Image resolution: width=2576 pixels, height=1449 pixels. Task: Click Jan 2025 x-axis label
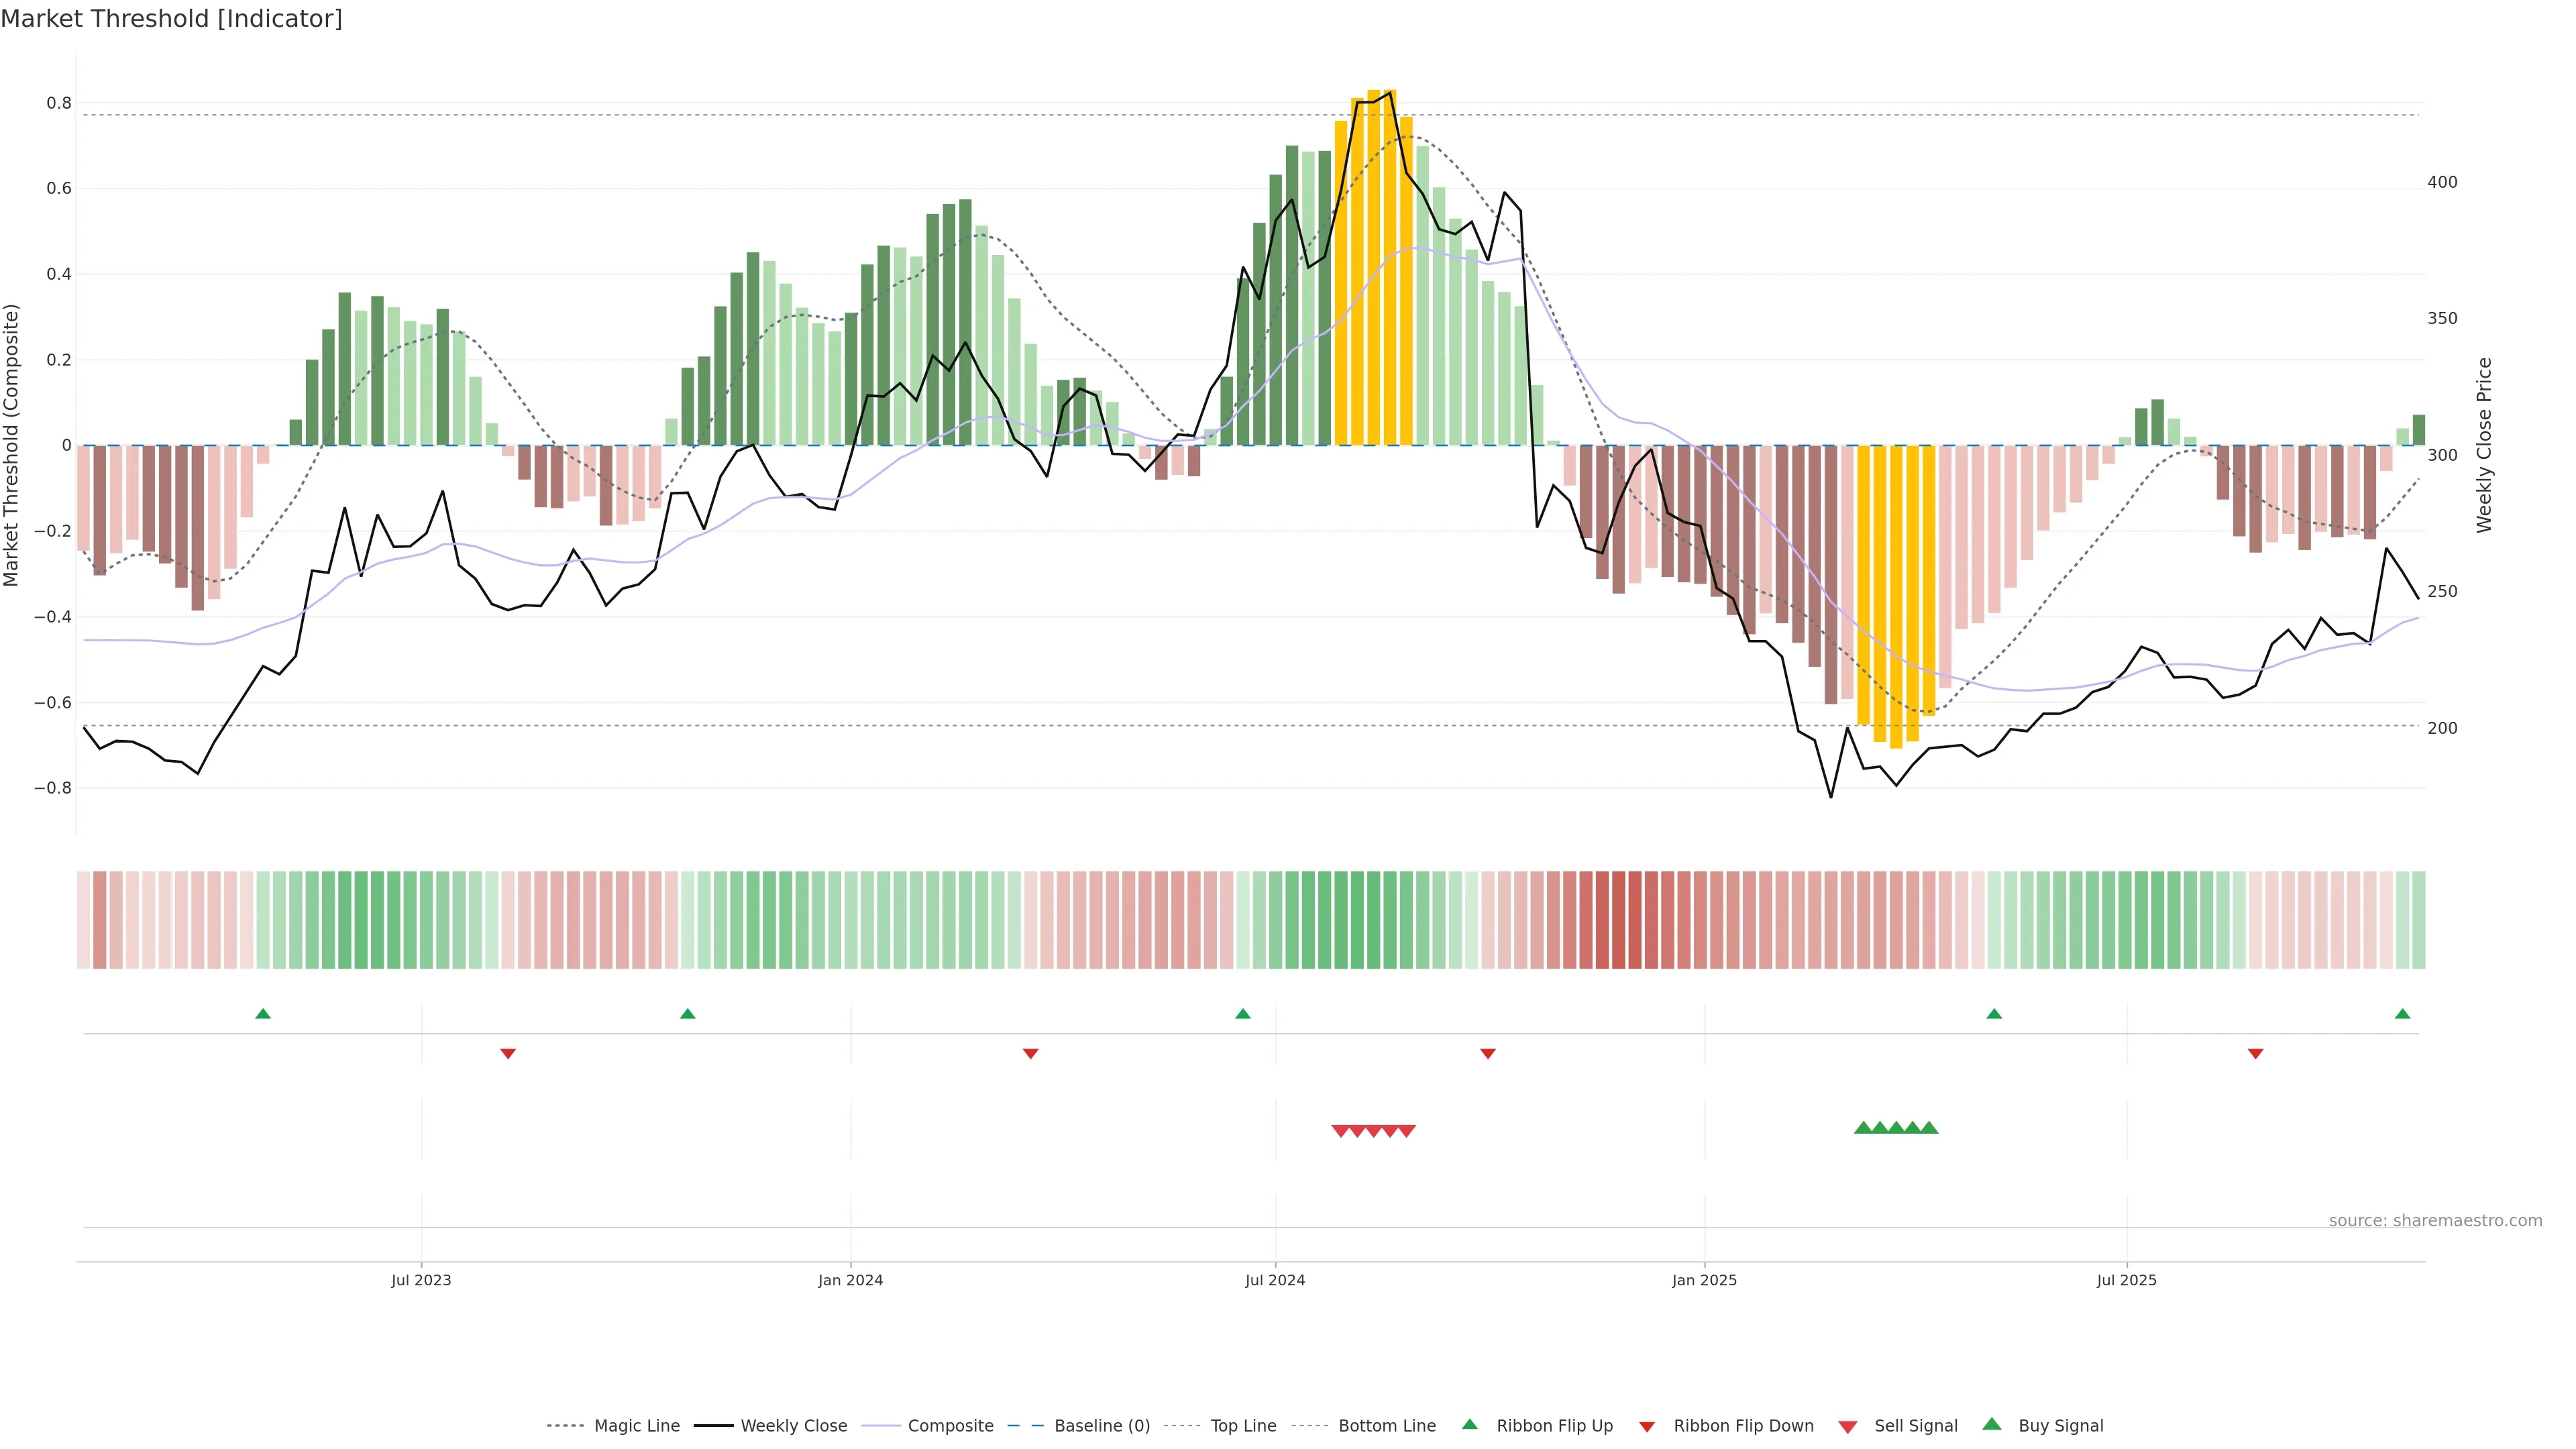tap(1704, 1280)
